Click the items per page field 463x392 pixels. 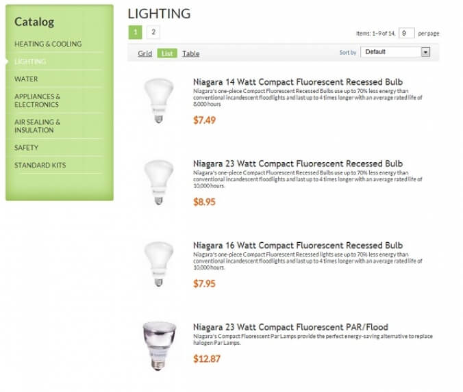tap(406, 33)
